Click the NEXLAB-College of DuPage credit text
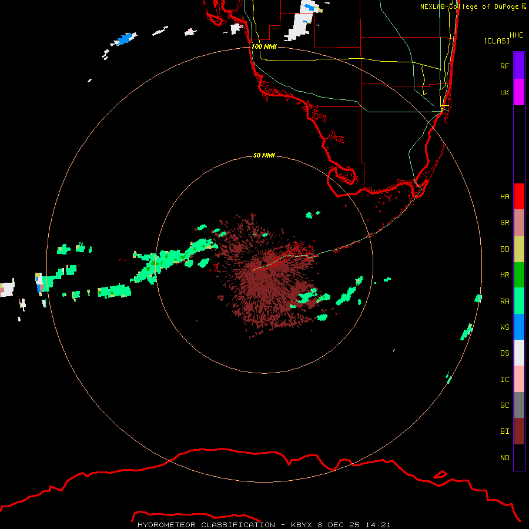 (x=469, y=6)
